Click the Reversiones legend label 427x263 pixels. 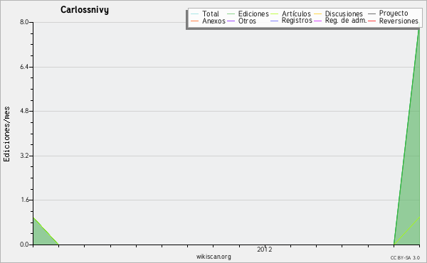(x=399, y=21)
